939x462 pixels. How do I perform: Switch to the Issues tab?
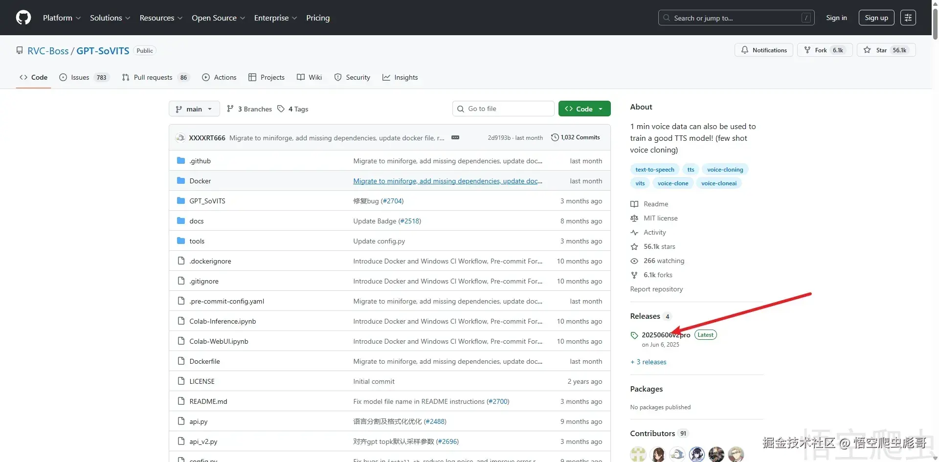[84, 77]
